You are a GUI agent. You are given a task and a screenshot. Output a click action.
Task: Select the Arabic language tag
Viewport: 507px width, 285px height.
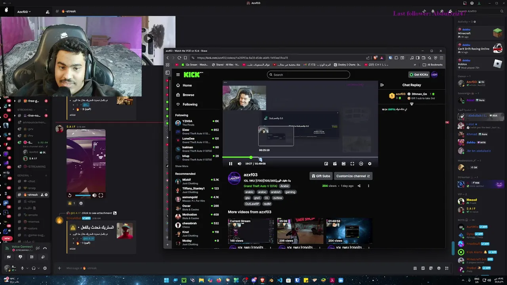click(284, 186)
